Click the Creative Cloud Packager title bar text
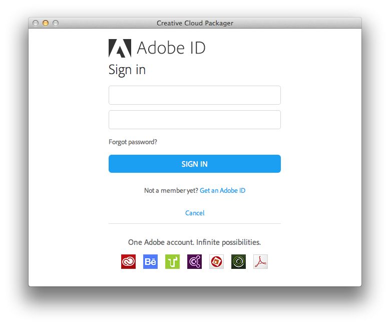The image size is (390, 326). pyautogui.click(x=195, y=23)
